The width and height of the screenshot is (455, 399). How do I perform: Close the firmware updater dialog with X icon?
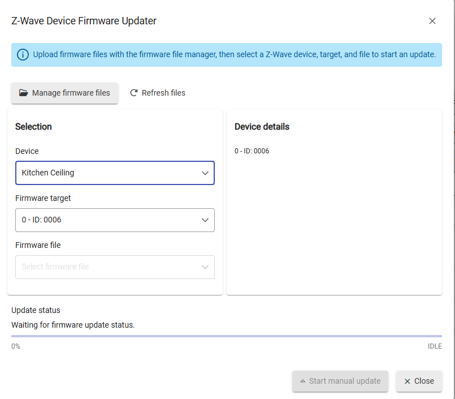click(432, 21)
